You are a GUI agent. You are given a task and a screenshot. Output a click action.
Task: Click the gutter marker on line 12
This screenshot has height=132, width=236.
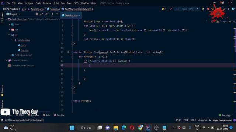tap(69, 52)
